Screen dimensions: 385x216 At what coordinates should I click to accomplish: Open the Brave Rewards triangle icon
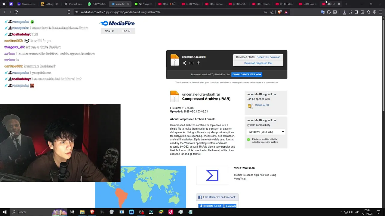pyautogui.click(x=286, y=12)
